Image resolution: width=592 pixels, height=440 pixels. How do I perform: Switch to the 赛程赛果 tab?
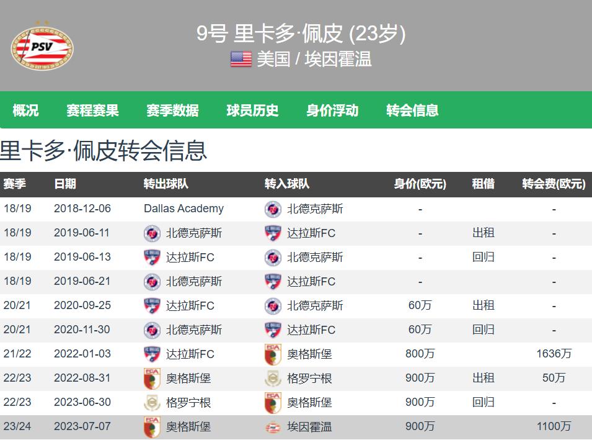92,110
